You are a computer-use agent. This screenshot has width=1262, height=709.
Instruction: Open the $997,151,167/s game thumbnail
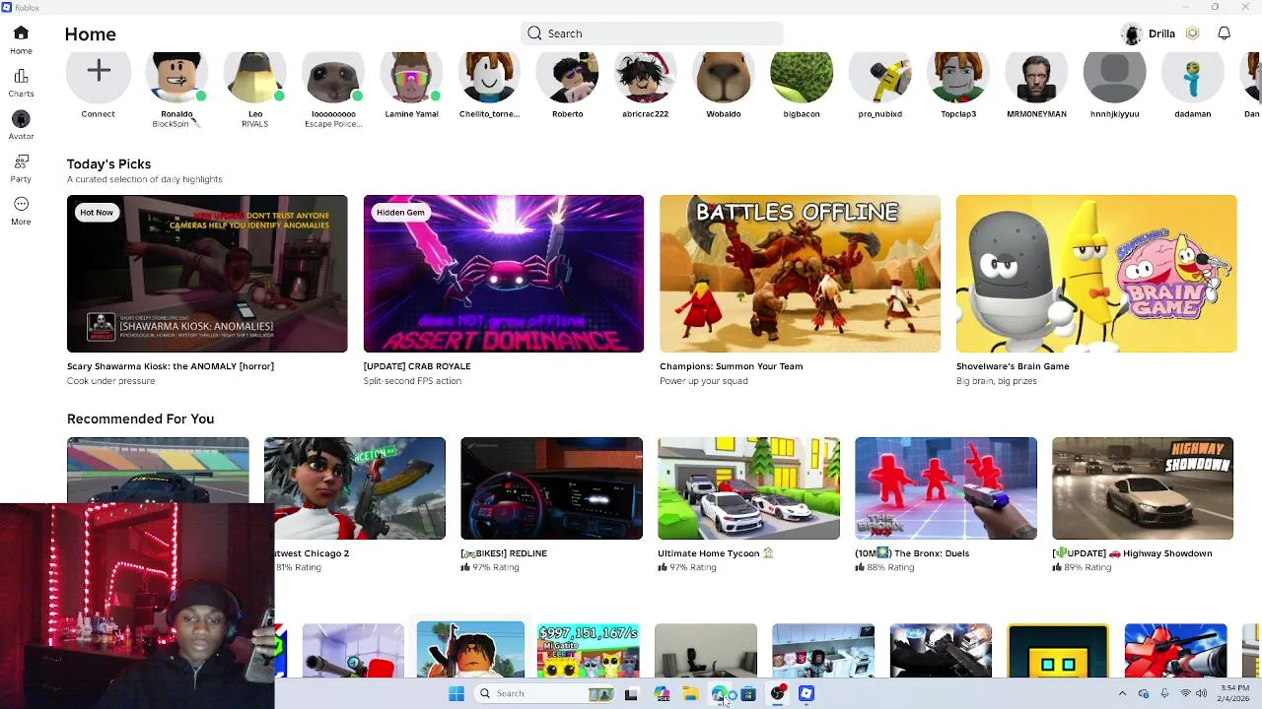click(x=588, y=650)
